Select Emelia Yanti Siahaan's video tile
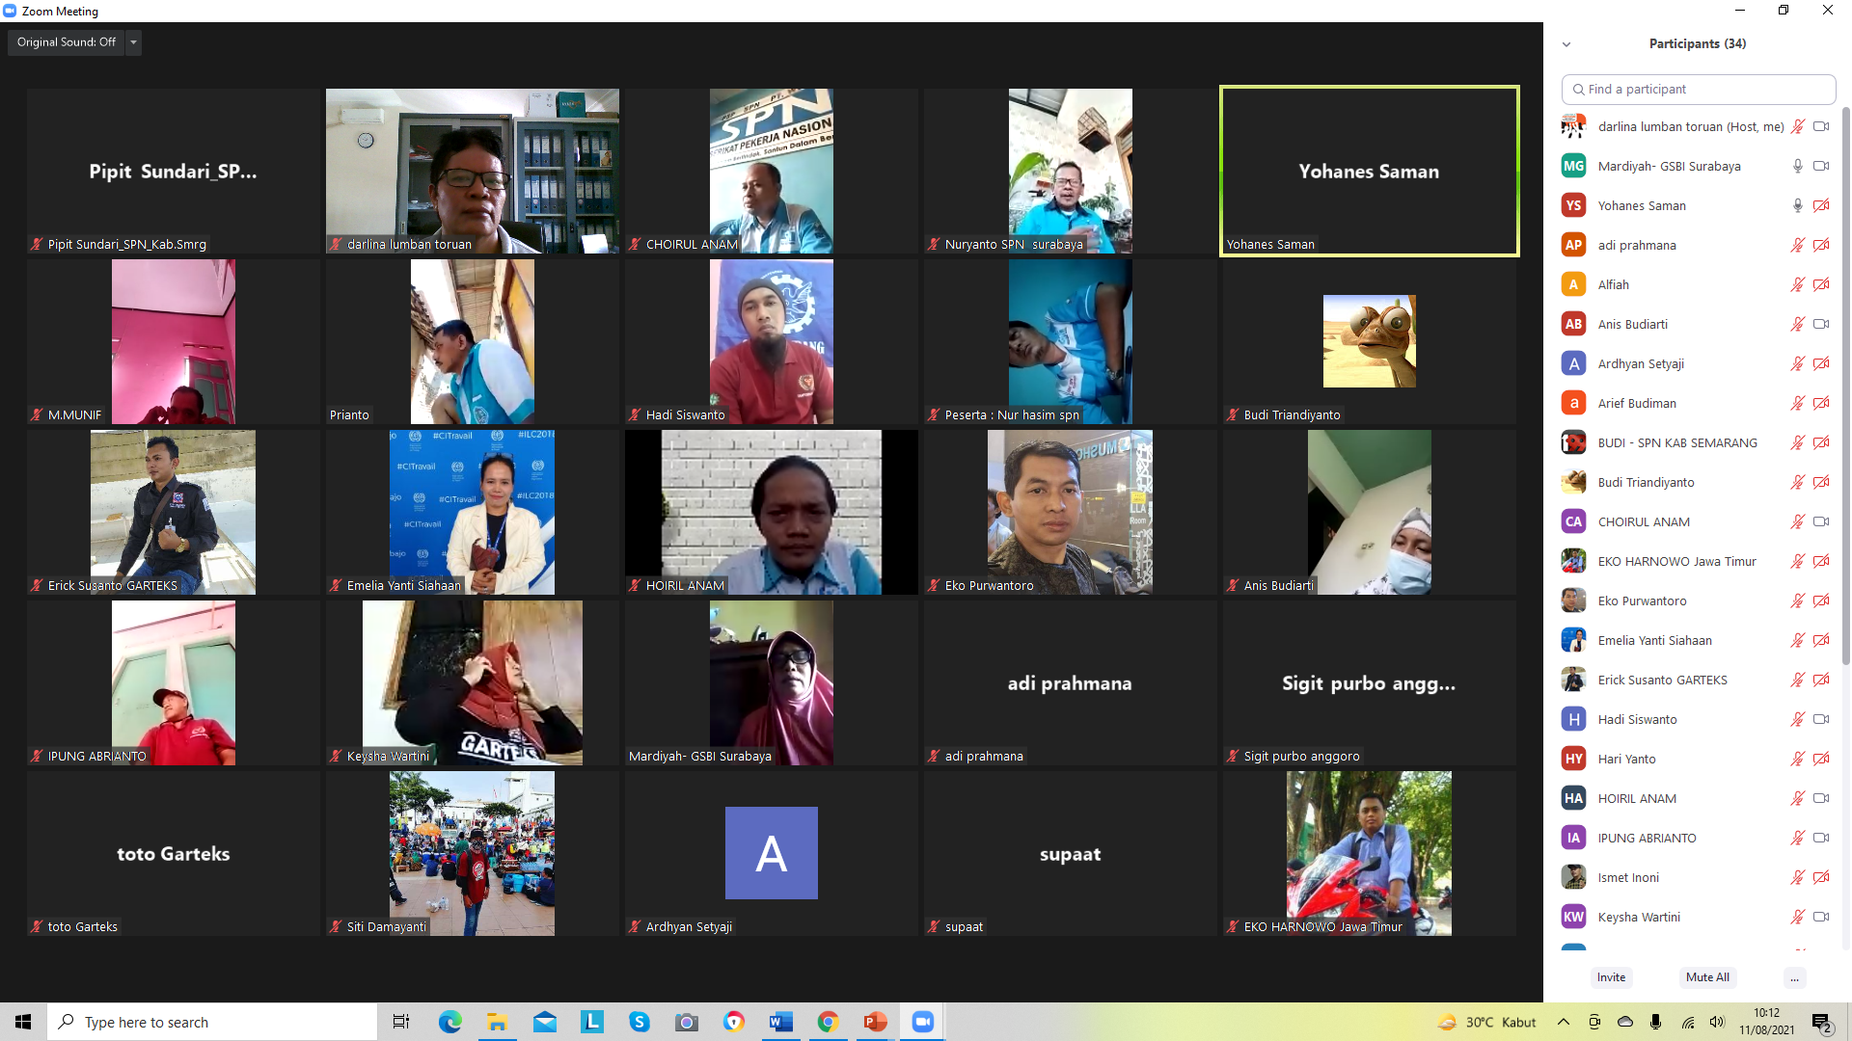This screenshot has width=1852, height=1041. point(472,512)
